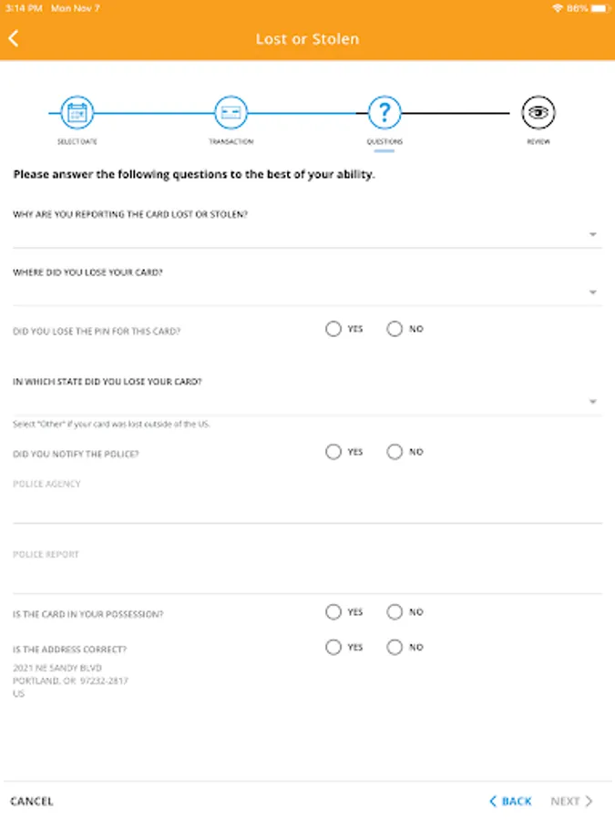
Task: Go to the Review eye step icon
Action: (538, 113)
